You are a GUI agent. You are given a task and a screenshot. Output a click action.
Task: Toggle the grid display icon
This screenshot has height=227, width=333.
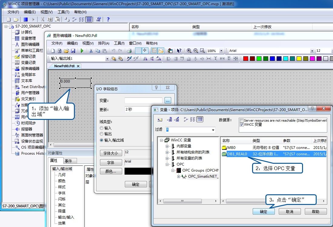coord(138,51)
